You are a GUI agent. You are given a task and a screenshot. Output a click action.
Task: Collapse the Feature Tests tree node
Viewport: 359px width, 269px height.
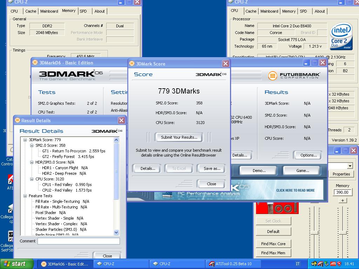click(x=25, y=196)
